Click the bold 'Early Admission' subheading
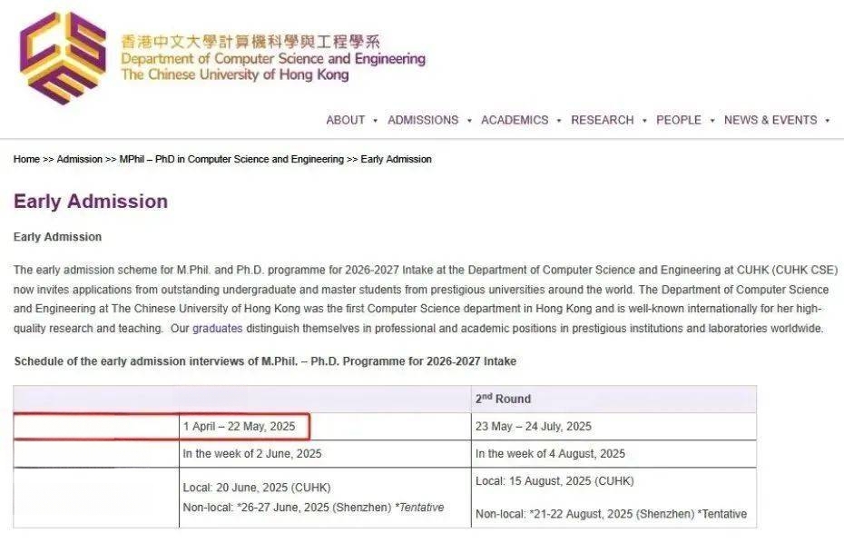The image size is (844, 543). point(57,237)
